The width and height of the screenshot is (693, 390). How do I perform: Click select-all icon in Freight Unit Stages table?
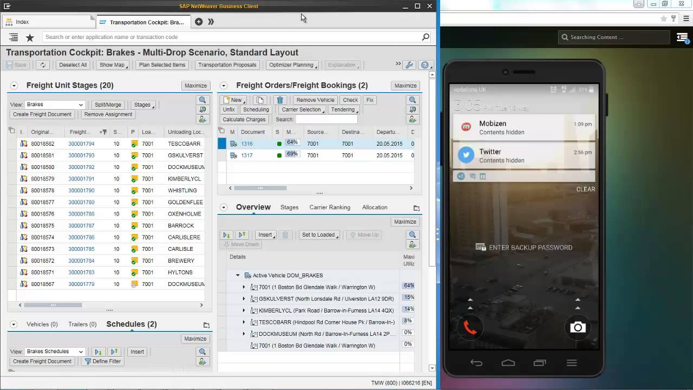point(11,131)
